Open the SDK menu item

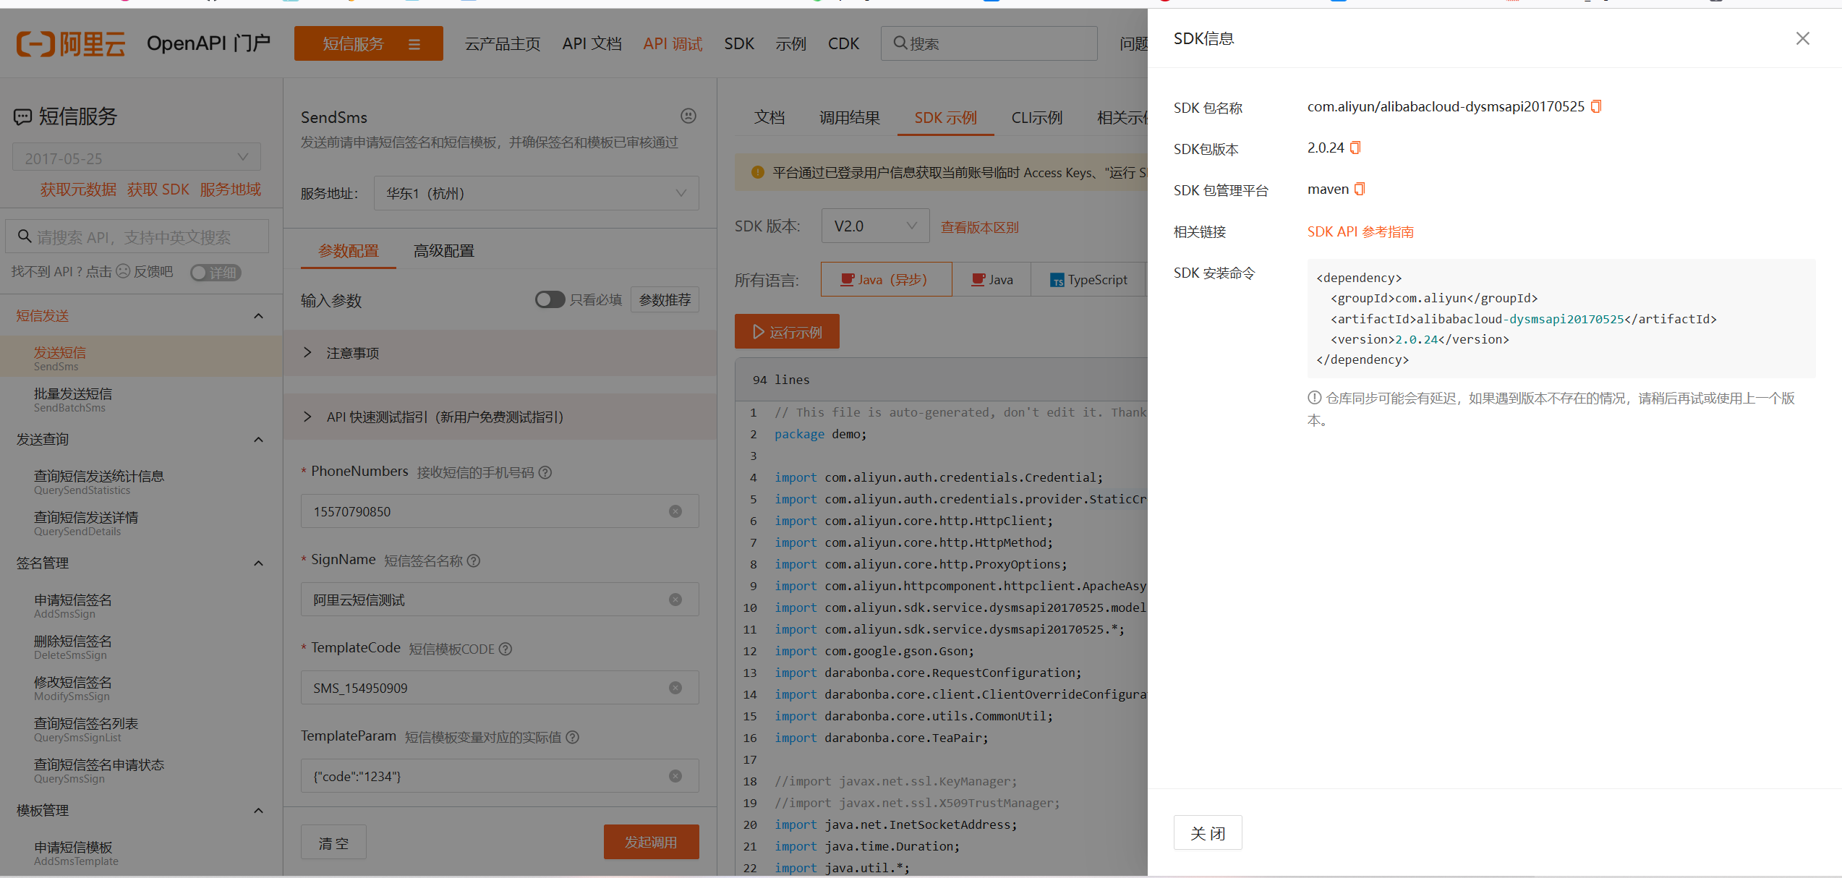click(x=739, y=44)
